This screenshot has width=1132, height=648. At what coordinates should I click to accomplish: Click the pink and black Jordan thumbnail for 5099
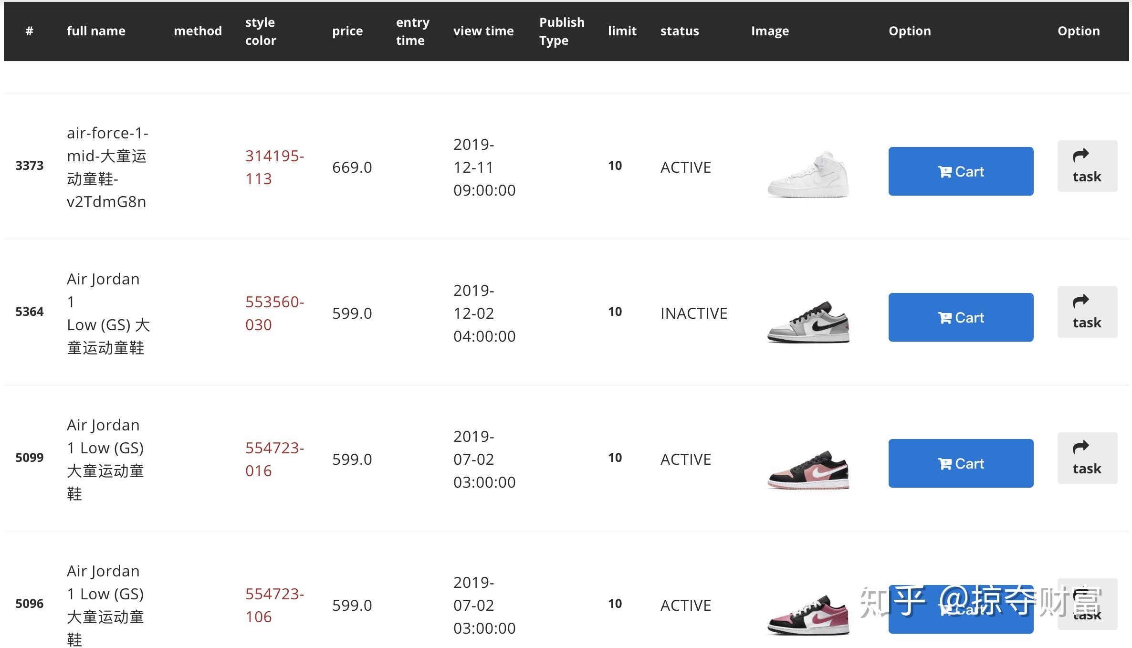pos(808,470)
